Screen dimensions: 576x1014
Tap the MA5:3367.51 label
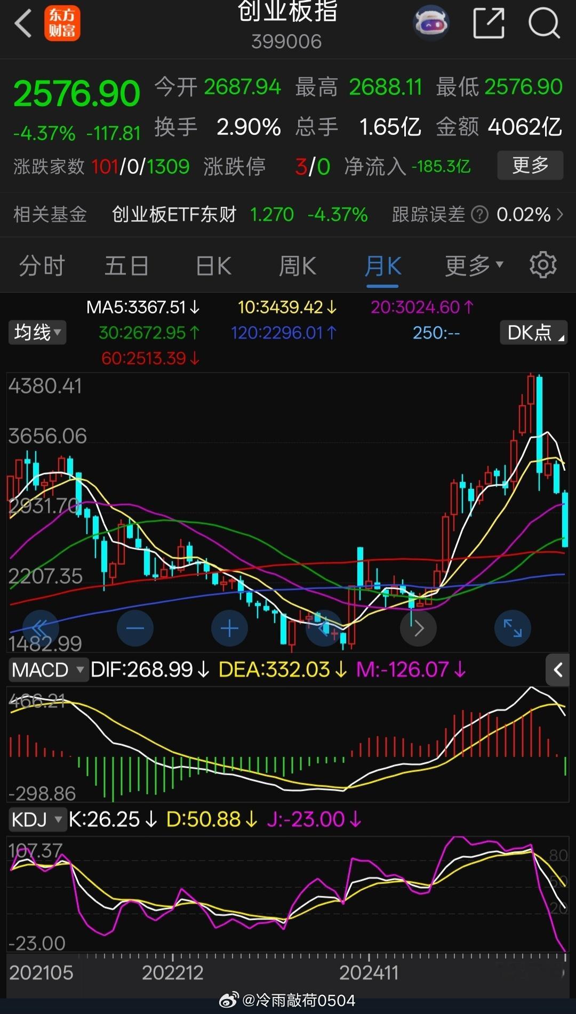pos(143,307)
